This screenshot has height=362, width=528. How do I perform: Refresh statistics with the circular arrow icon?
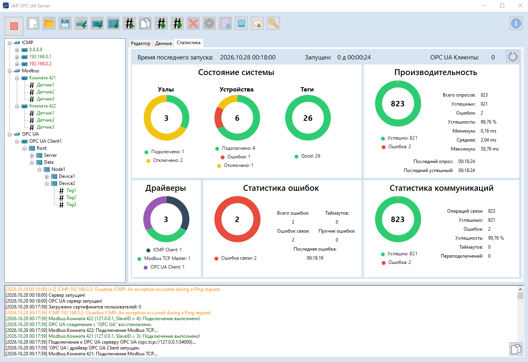pyautogui.click(x=513, y=57)
